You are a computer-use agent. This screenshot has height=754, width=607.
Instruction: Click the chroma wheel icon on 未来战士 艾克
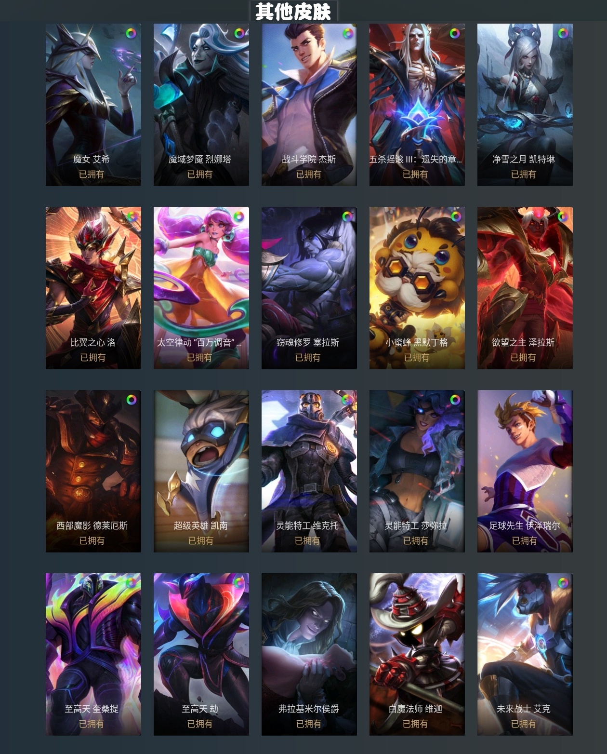pyautogui.click(x=563, y=583)
